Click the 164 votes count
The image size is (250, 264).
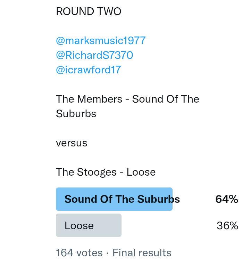pyautogui.click(x=79, y=253)
